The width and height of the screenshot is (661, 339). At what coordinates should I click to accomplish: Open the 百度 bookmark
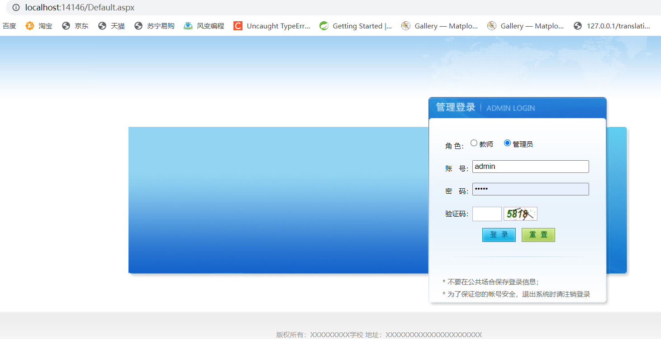[x=9, y=26]
